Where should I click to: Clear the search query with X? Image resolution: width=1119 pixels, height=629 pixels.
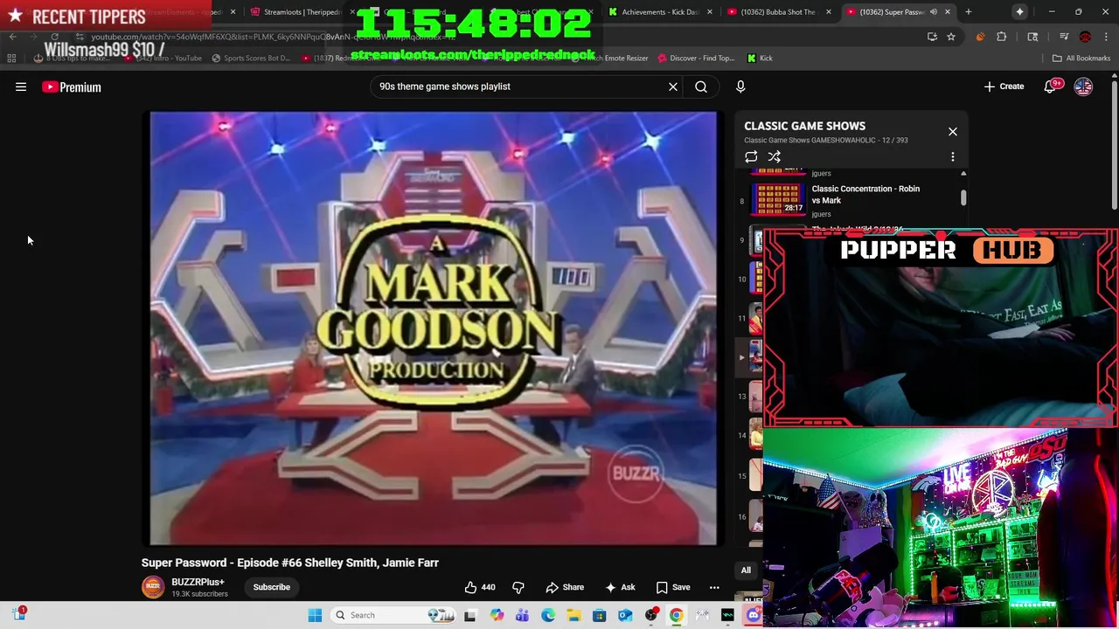(673, 86)
